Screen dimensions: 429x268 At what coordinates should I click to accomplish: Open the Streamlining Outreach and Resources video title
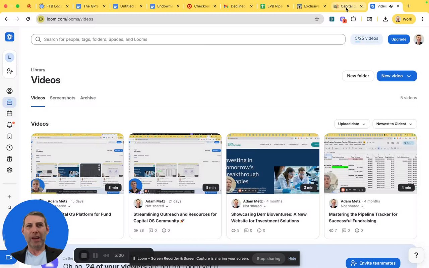(x=175, y=217)
